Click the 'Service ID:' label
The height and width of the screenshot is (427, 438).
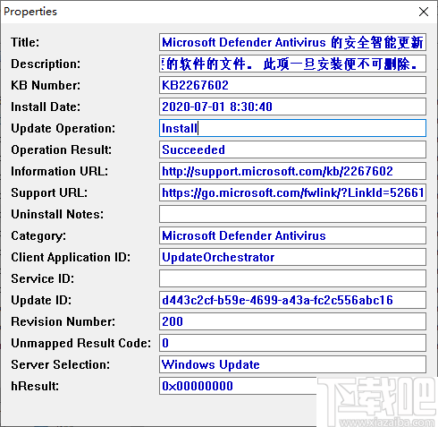(42, 278)
